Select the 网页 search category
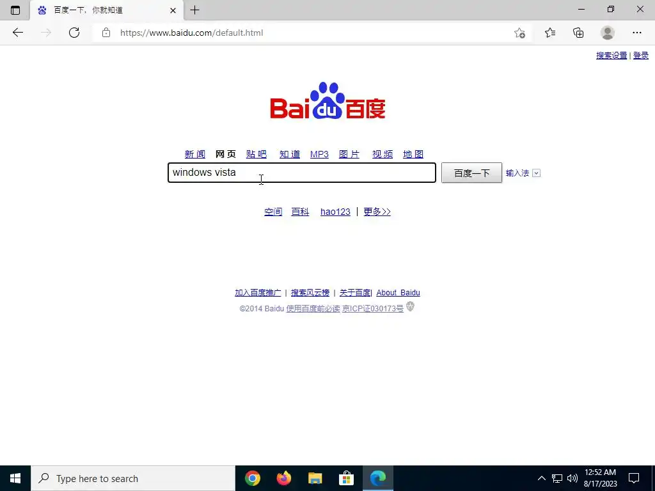The image size is (655, 491). point(226,154)
